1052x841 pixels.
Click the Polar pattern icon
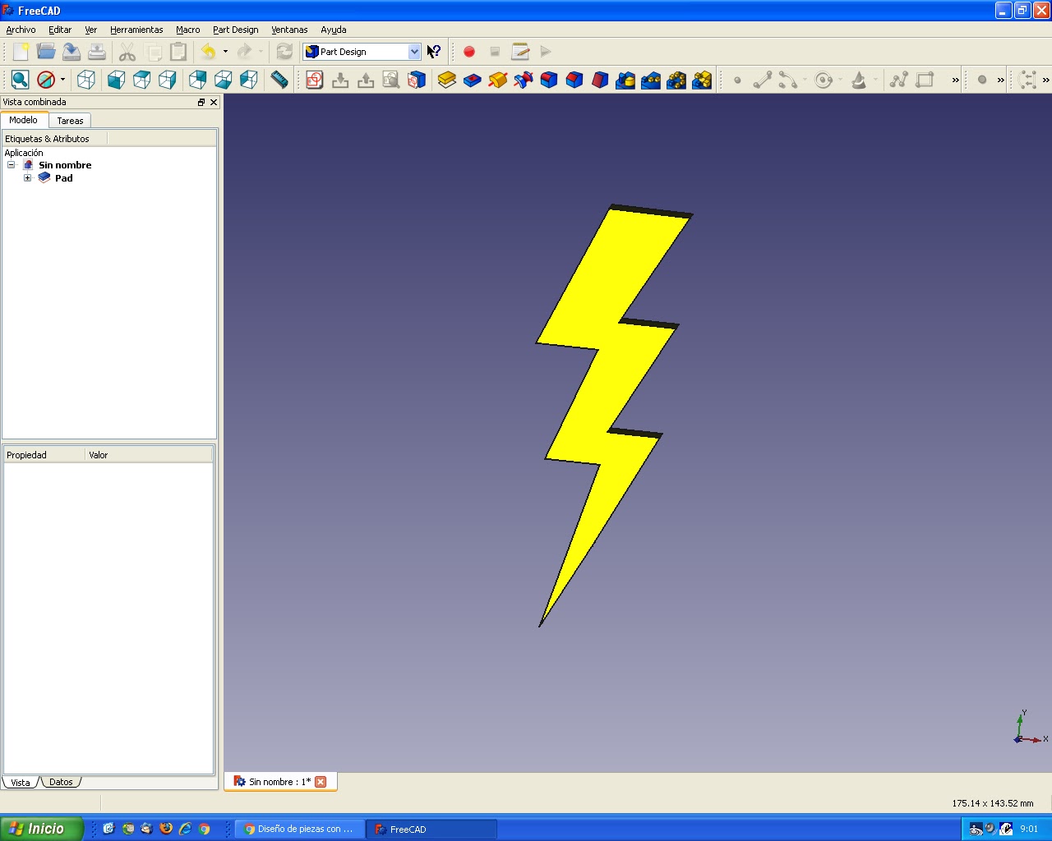pos(676,80)
